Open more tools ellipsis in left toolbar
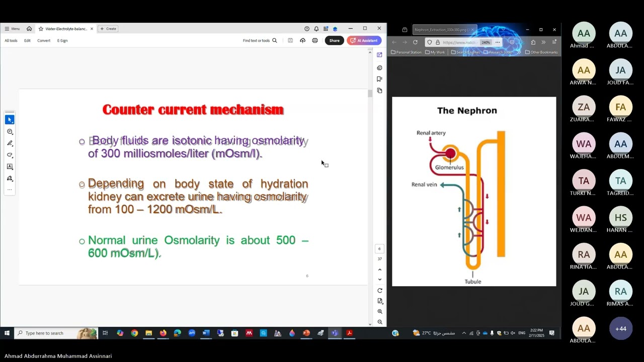Image resolution: width=644 pixels, height=362 pixels. coord(10,190)
